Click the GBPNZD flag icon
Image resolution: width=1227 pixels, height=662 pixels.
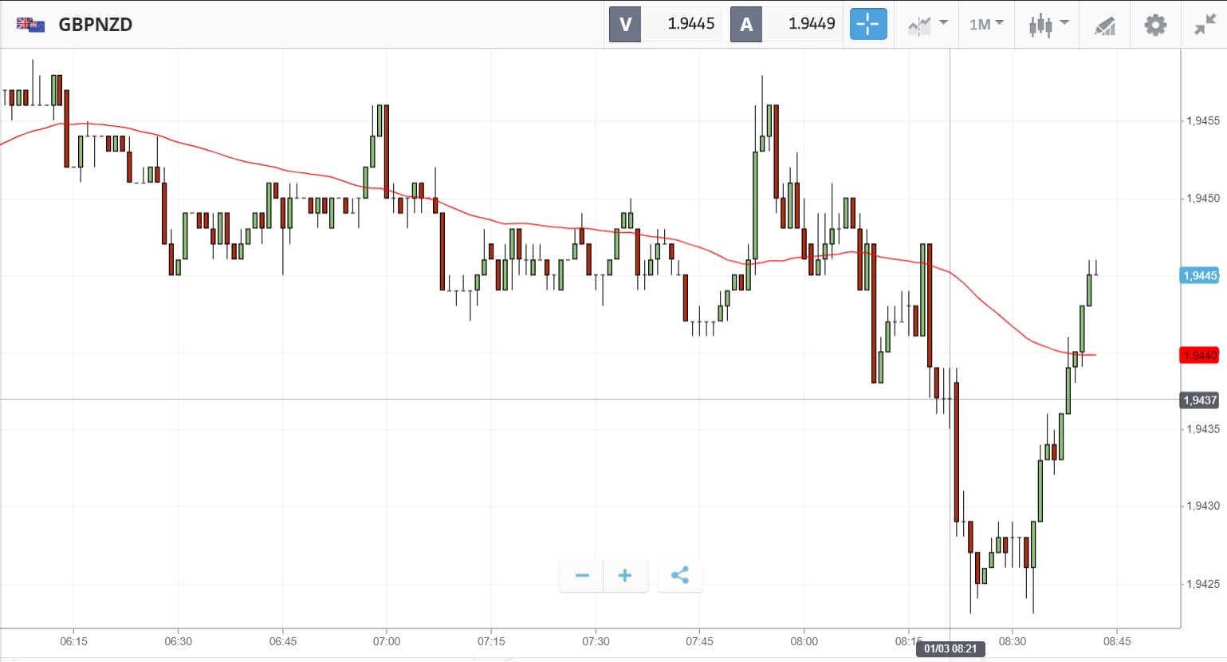(30, 25)
